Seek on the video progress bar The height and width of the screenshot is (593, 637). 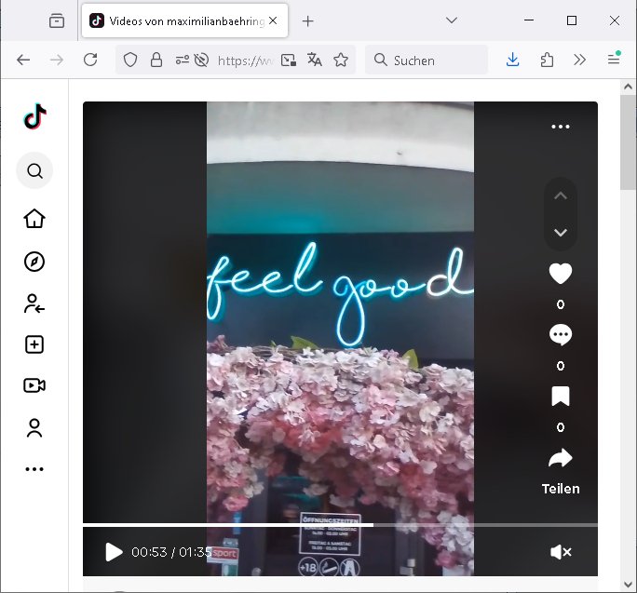tap(340, 525)
